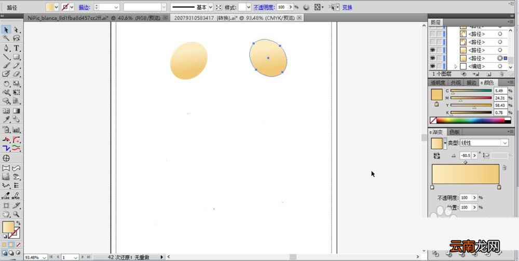Open the artboard number dropdown
This screenshot has height=261, width=519.
coord(76,257)
